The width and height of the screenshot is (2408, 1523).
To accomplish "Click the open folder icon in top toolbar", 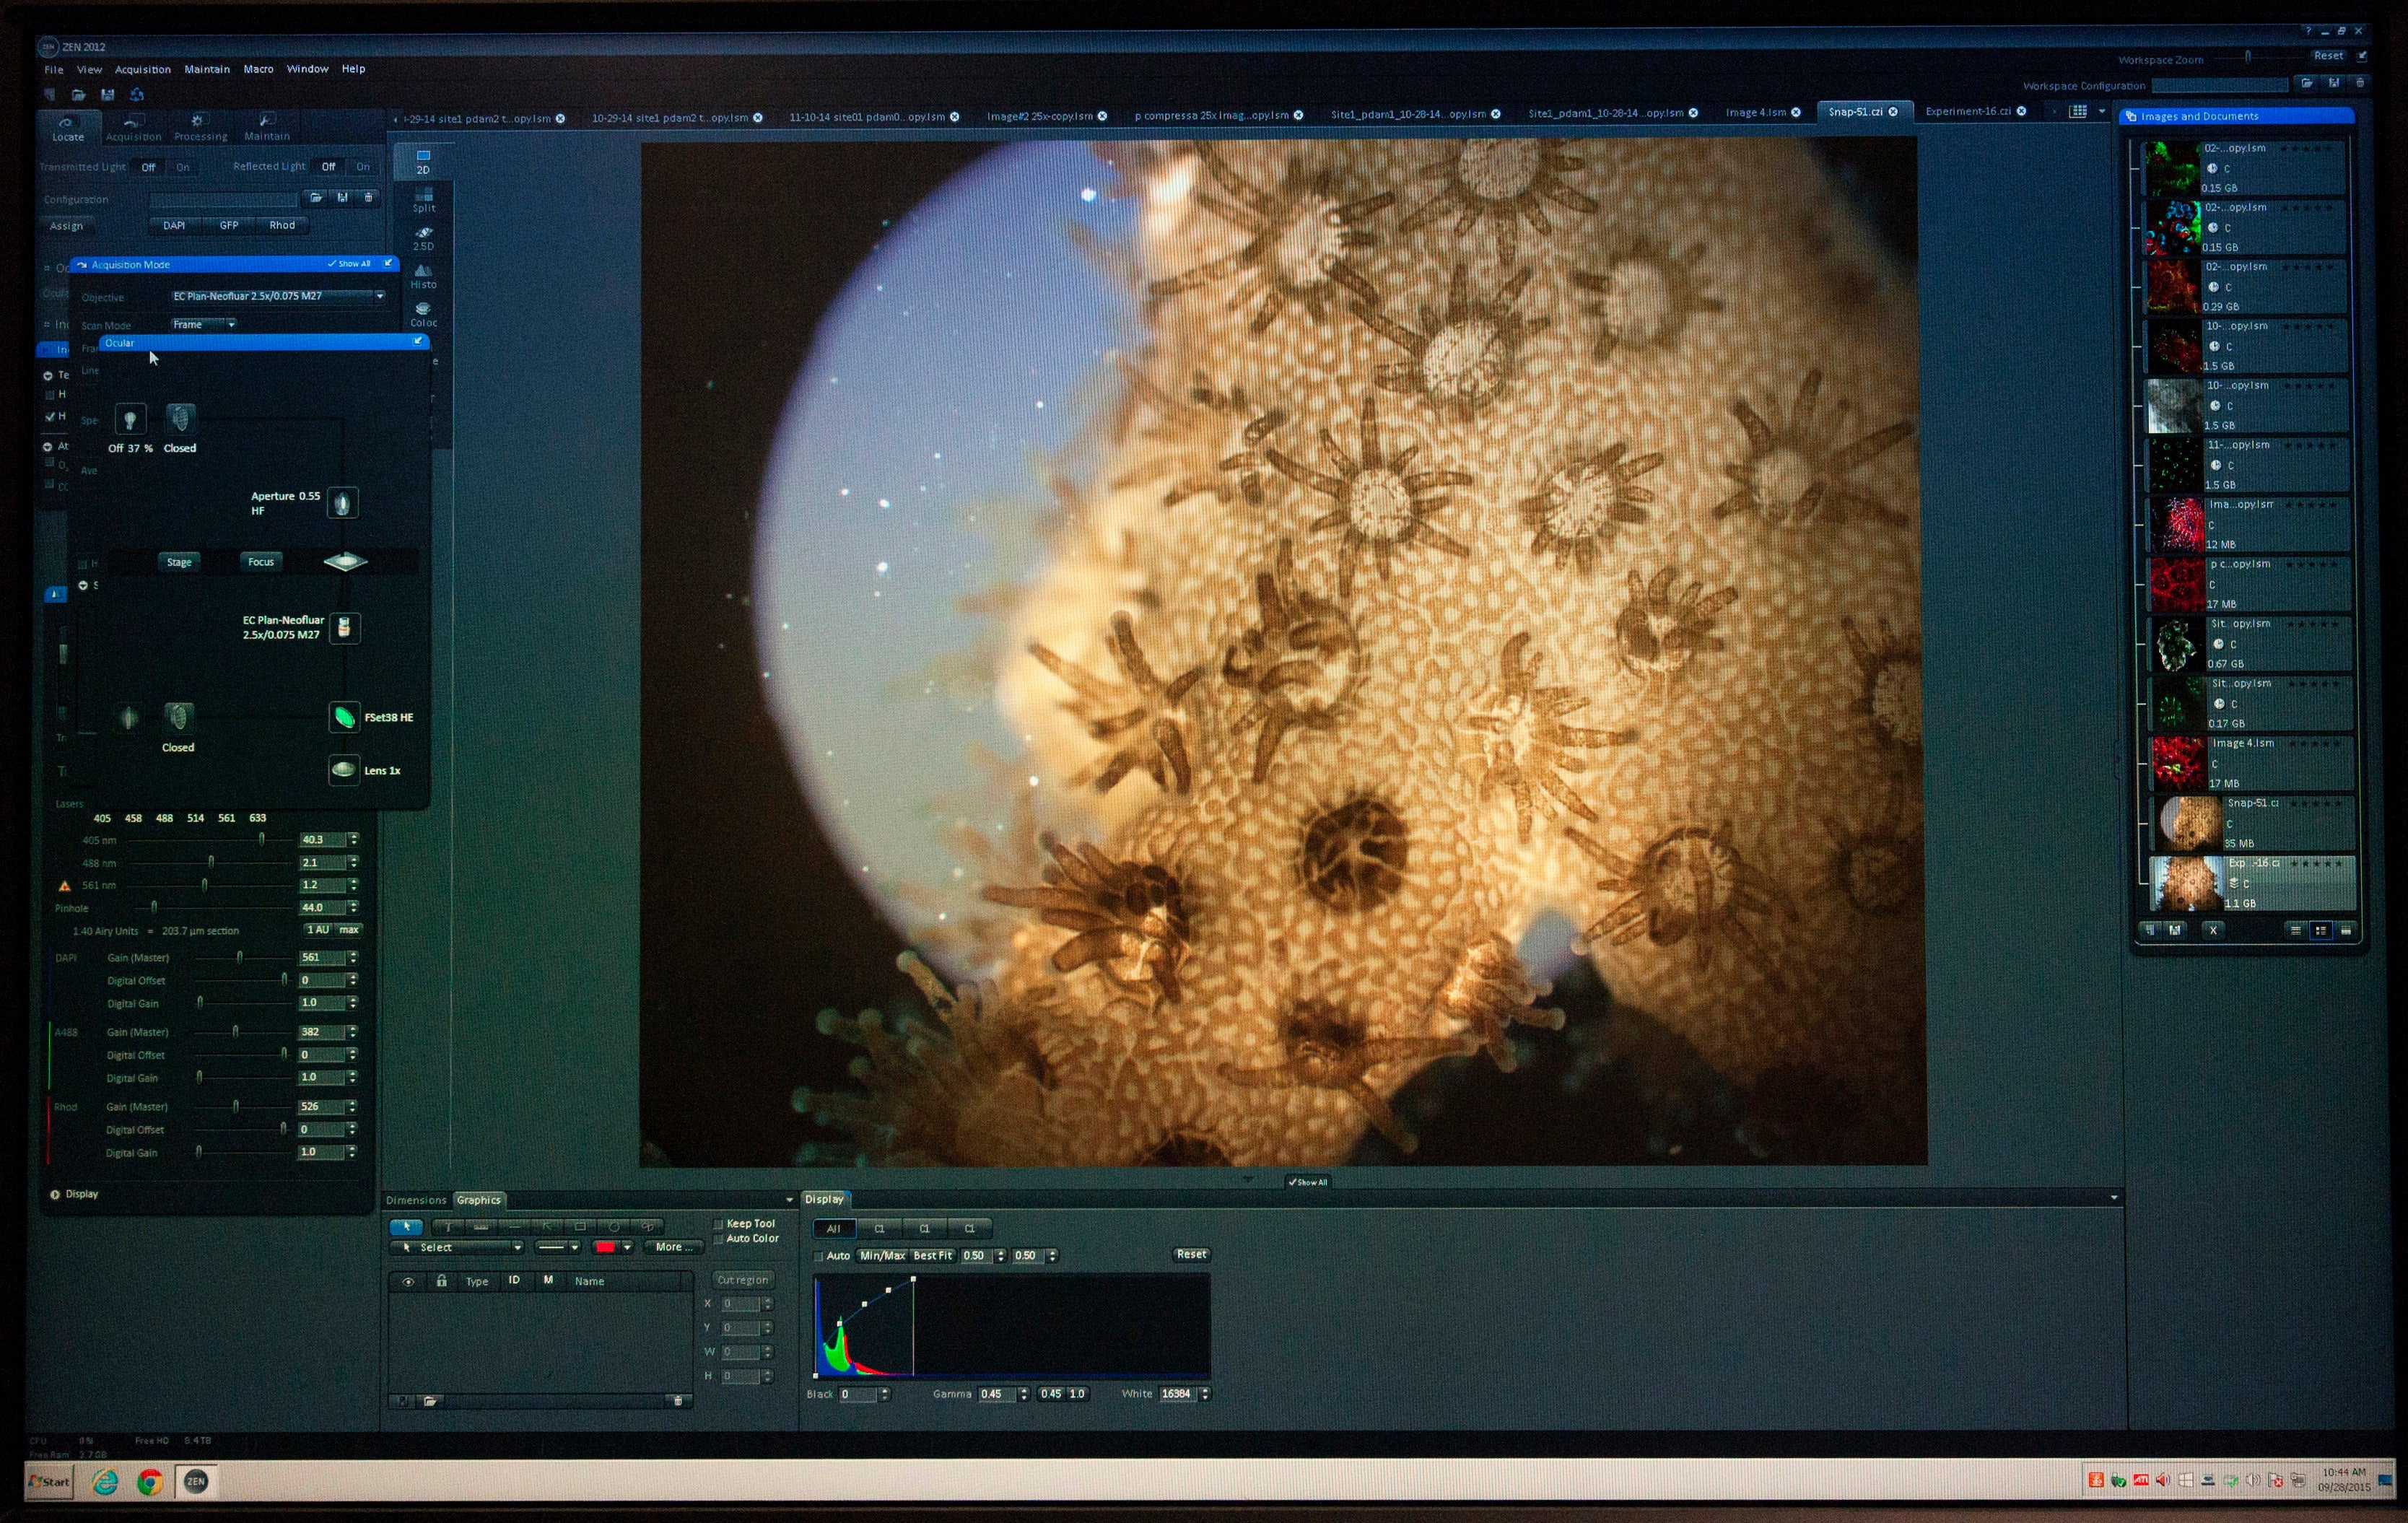I will [x=78, y=95].
